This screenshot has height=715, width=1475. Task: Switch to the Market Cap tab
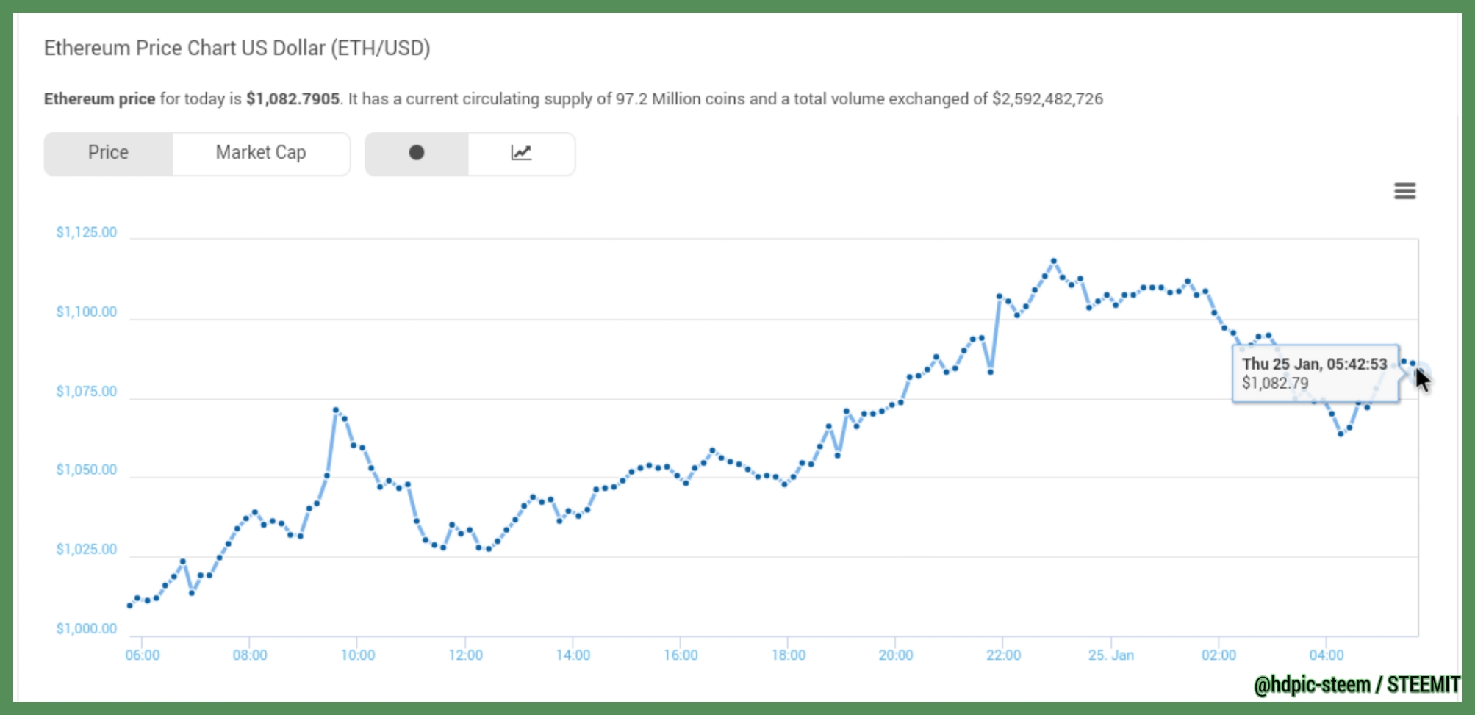point(261,153)
